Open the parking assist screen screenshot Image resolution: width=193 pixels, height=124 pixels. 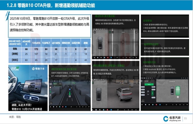pyautogui.click(x=165, y=91)
